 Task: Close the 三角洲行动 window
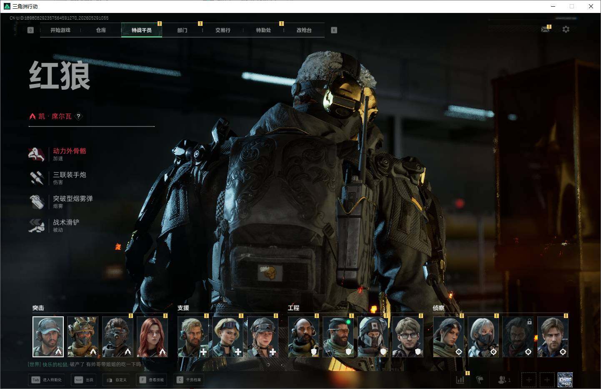click(591, 6)
